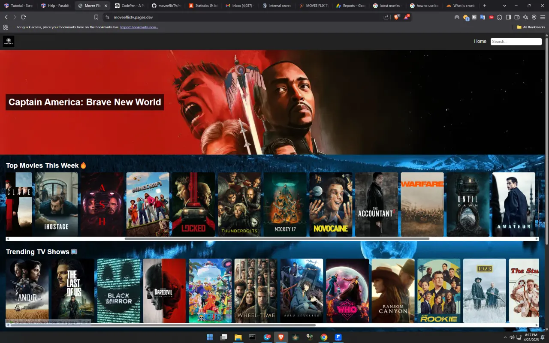Viewport: 549px width, 343px height.
Task: Toggle the browser sidebar panel icon
Action: coord(508,17)
